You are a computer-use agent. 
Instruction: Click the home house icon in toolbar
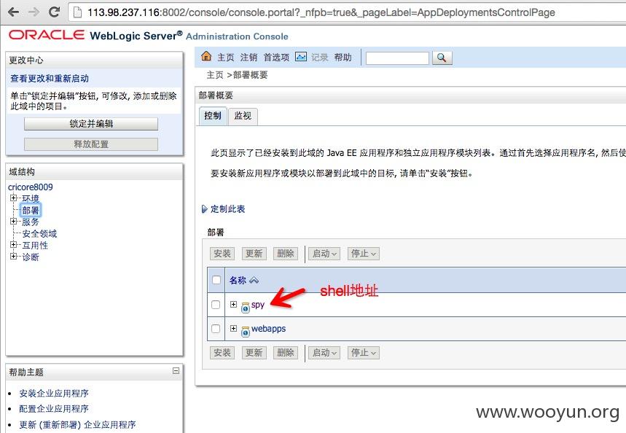point(206,56)
